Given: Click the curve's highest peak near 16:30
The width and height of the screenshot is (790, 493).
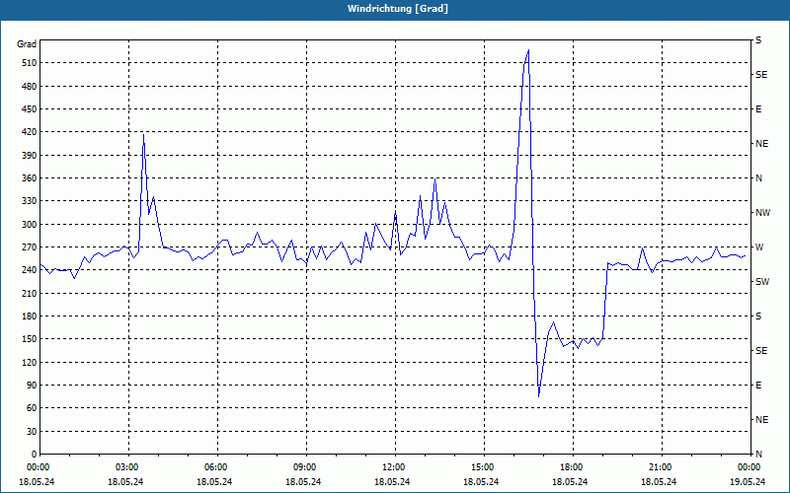Looking at the screenshot, I should pyautogui.click(x=528, y=50).
